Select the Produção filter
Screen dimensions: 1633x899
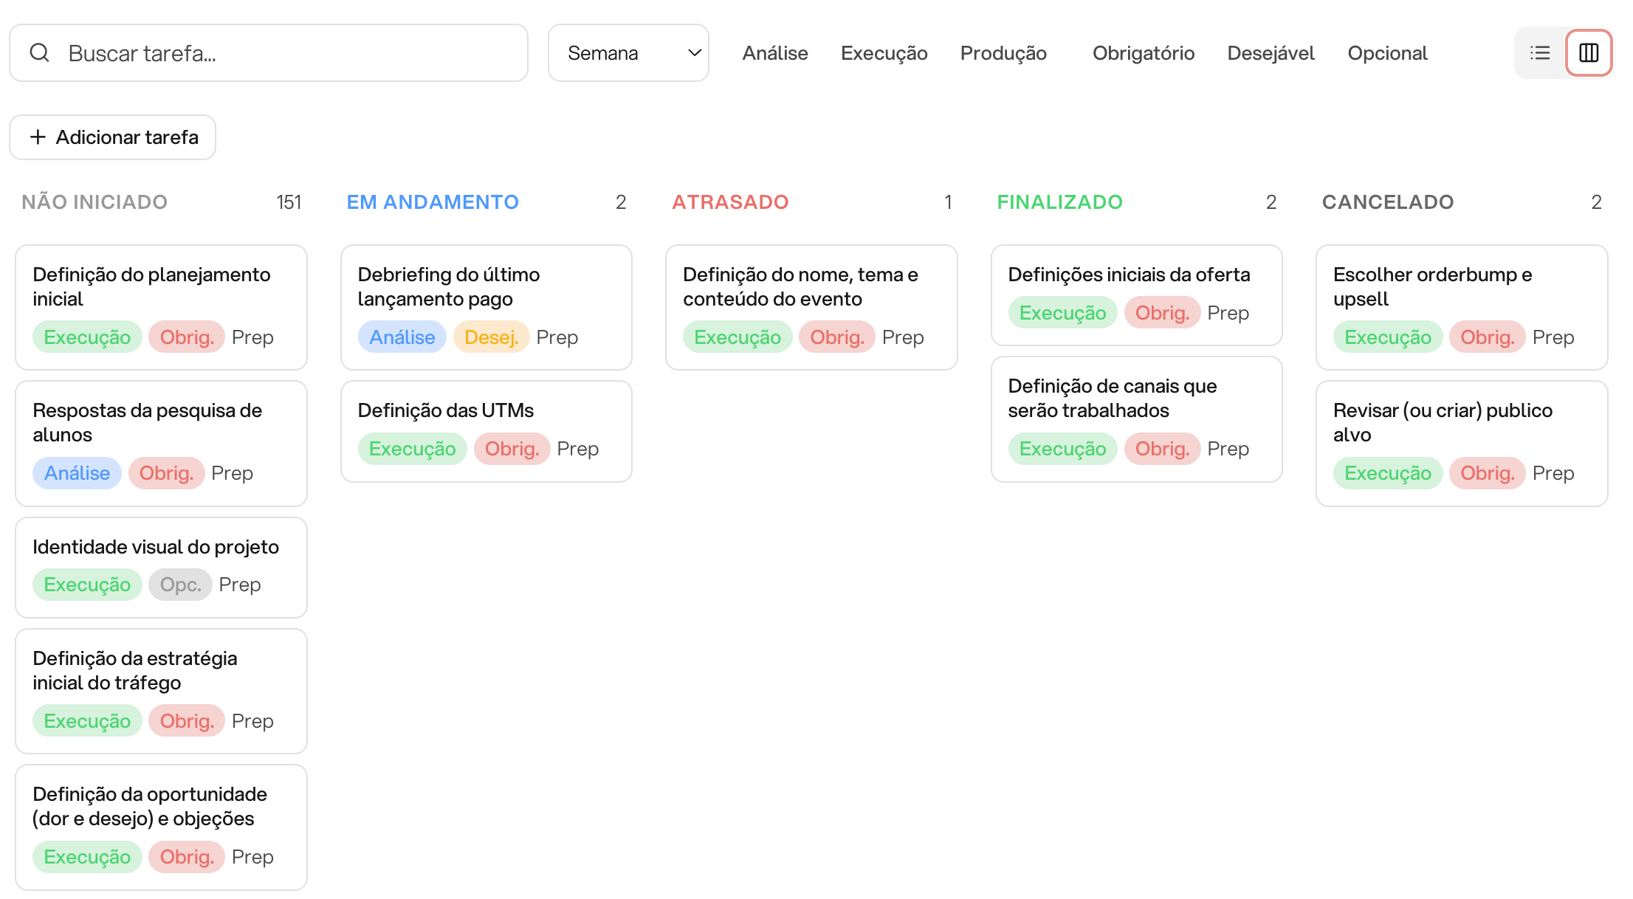click(x=1003, y=52)
